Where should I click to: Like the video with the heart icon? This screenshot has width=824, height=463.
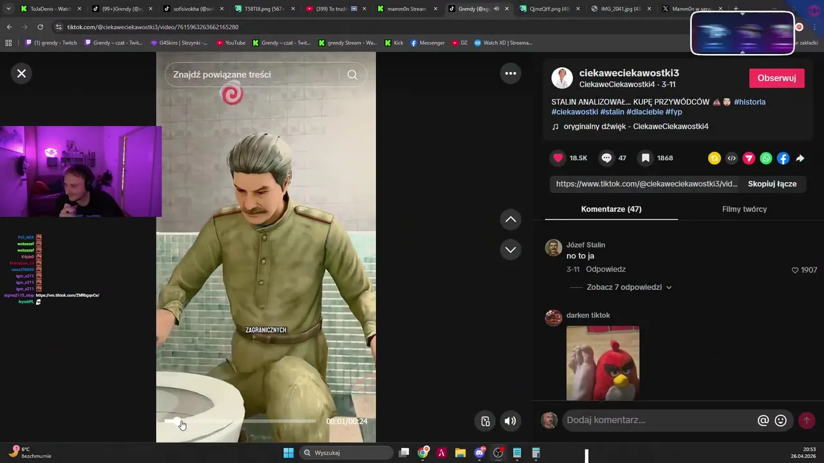click(x=558, y=158)
